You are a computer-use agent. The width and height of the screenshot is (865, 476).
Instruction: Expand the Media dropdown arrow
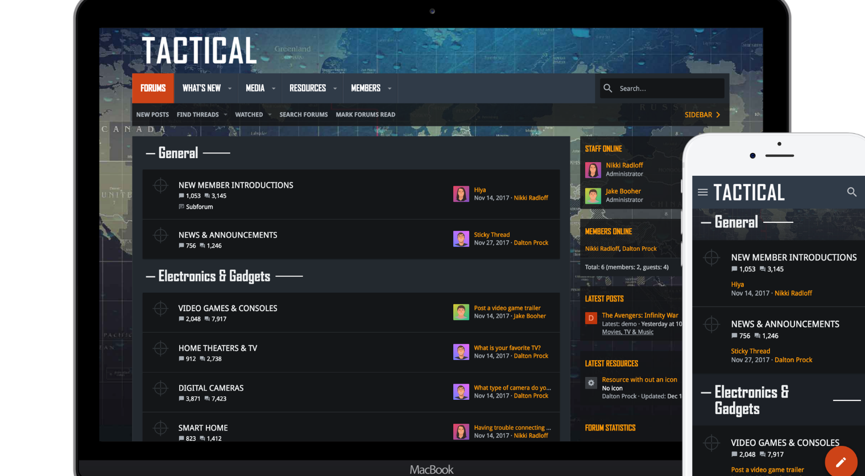(274, 89)
